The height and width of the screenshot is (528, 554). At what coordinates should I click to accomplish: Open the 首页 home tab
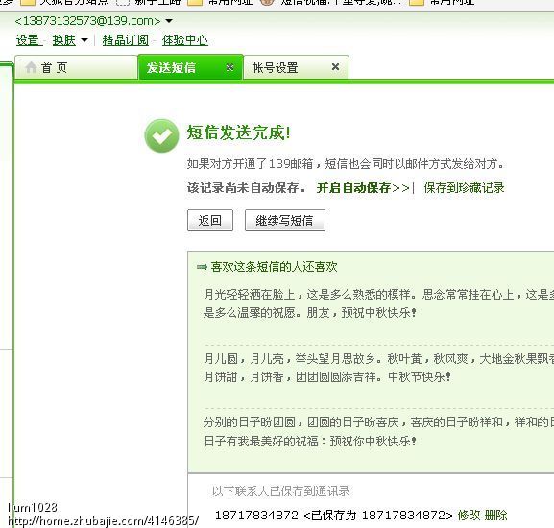click(x=76, y=67)
